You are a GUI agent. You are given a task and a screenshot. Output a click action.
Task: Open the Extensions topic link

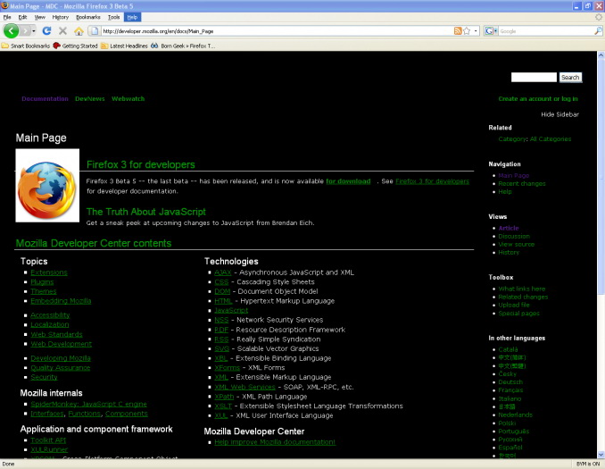(x=49, y=272)
